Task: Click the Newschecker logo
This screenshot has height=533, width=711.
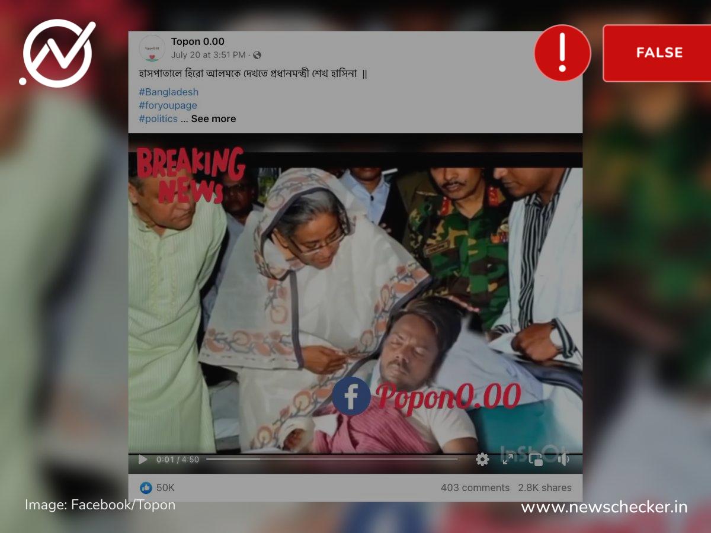Action: pos(58,53)
